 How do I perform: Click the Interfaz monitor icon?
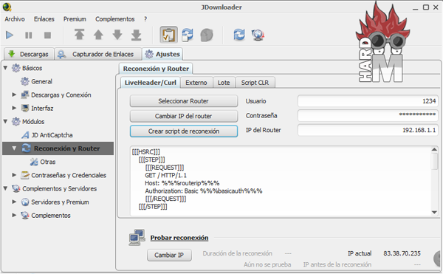(x=25, y=108)
